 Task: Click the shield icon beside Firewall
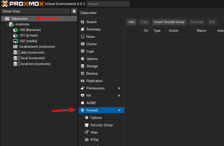pos(82,110)
